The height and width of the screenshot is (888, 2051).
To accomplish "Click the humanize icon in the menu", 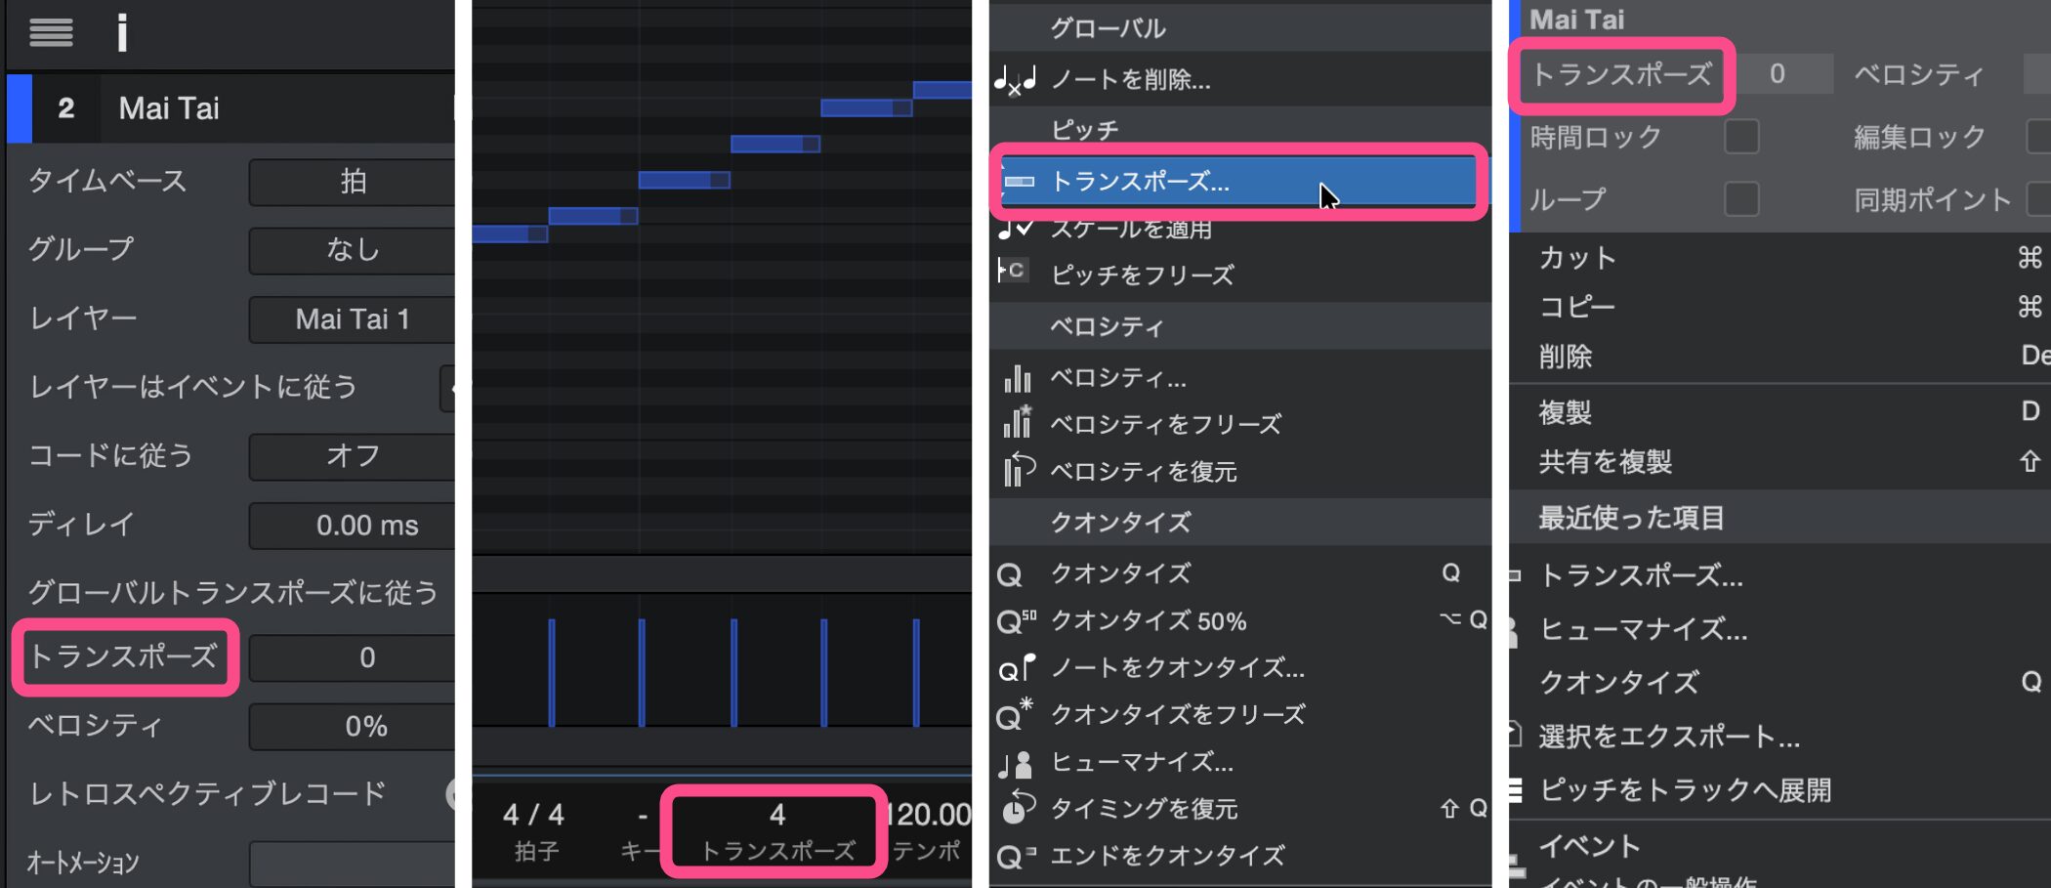I will (1016, 763).
